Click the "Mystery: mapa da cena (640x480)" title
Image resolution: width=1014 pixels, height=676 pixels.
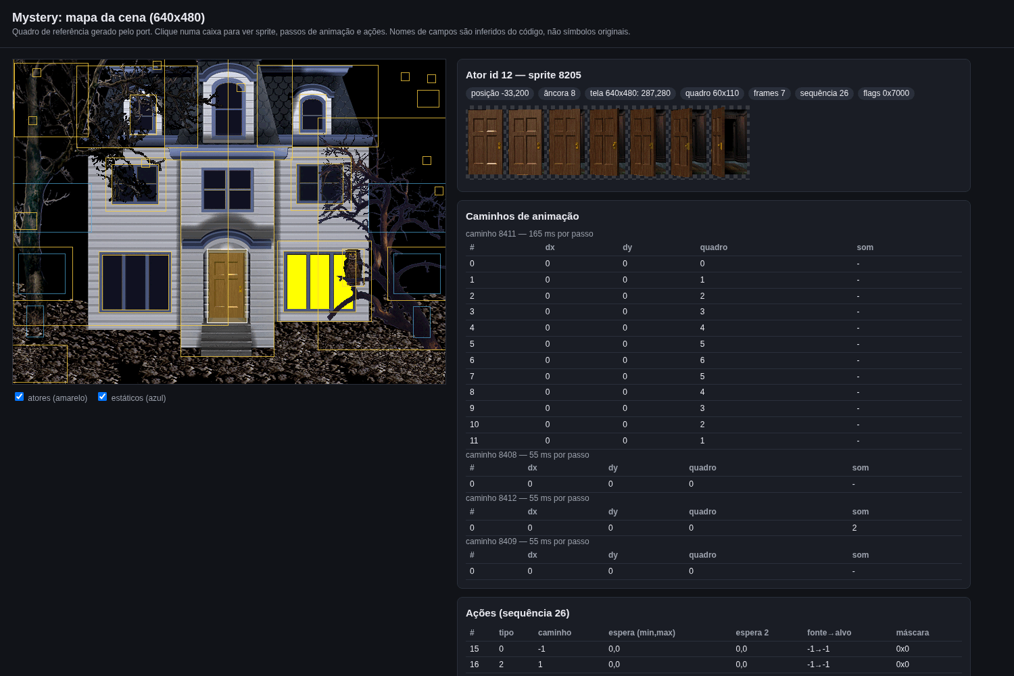click(x=108, y=18)
